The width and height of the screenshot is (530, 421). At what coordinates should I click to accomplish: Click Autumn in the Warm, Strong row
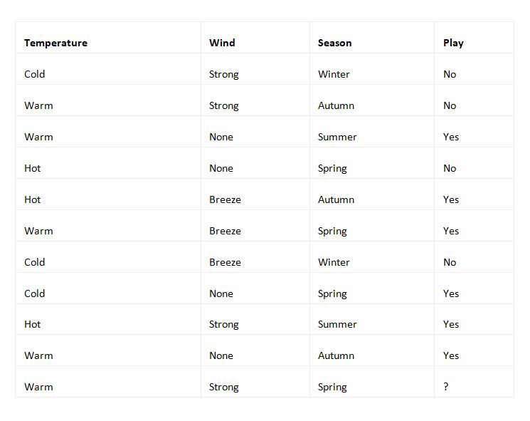tap(336, 105)
